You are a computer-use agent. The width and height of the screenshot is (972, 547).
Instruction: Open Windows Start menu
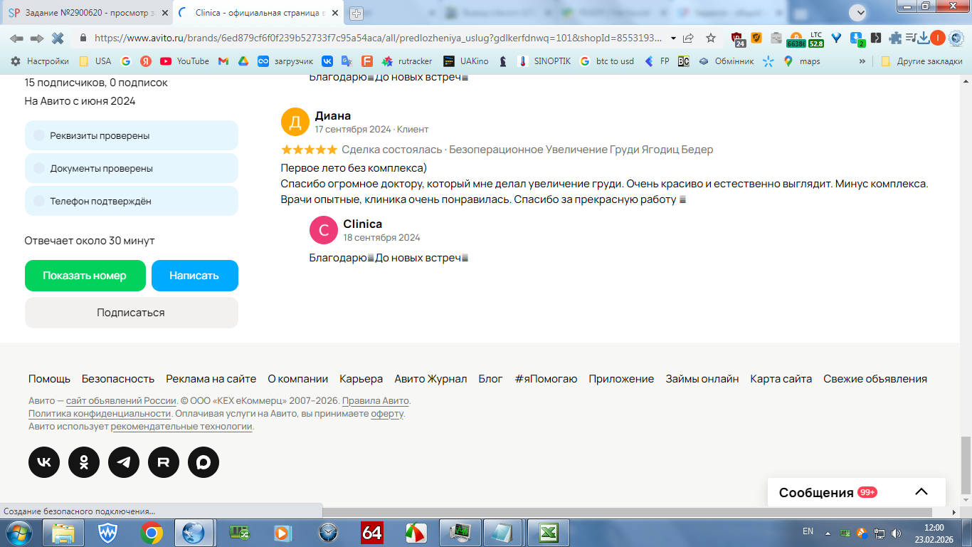coord(19,532)
